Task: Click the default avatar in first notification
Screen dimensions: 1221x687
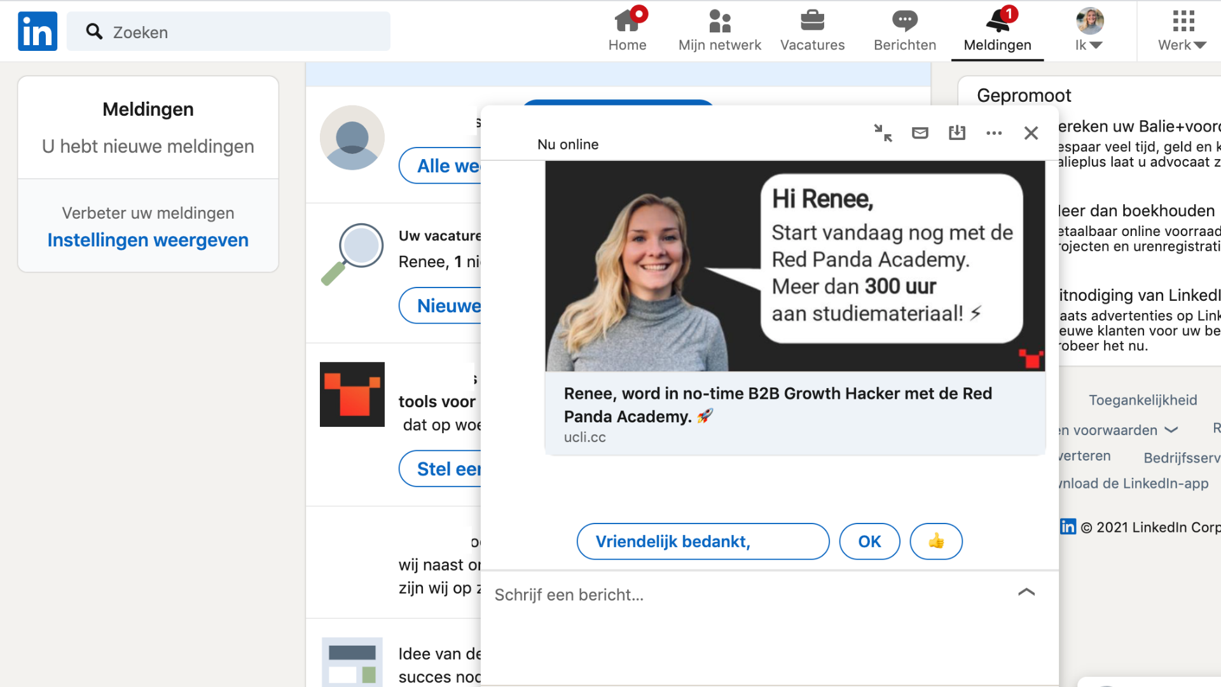Action: [352, 137]
